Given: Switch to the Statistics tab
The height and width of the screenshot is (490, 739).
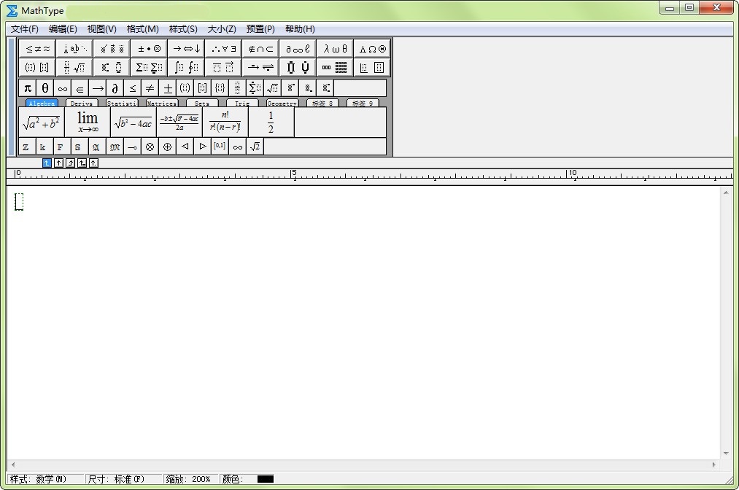Looking at the screenshot, I should [122, 104].
